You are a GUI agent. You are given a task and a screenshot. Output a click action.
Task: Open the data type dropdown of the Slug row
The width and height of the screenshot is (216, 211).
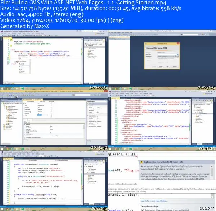tap(48, 115)
